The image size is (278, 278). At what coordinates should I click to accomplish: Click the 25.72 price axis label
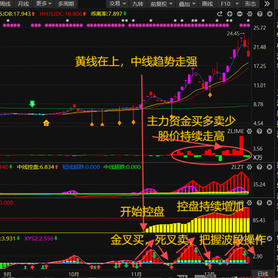click(259, 28)
